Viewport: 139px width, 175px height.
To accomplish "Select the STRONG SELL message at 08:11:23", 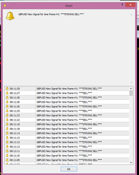I will (82, 115).
